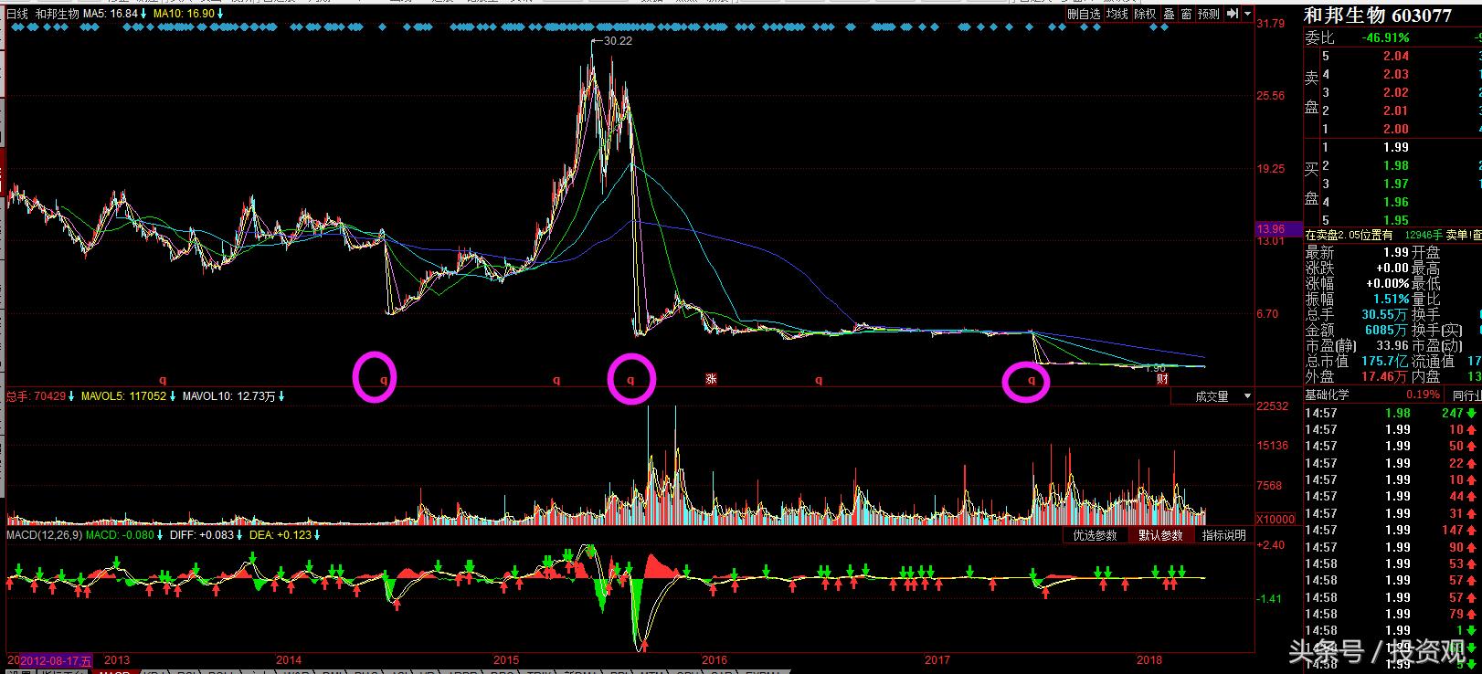Click the 总市值 175.7亿 field
This screenshot has height=674, width=1482.
[x=1357, y=362]
